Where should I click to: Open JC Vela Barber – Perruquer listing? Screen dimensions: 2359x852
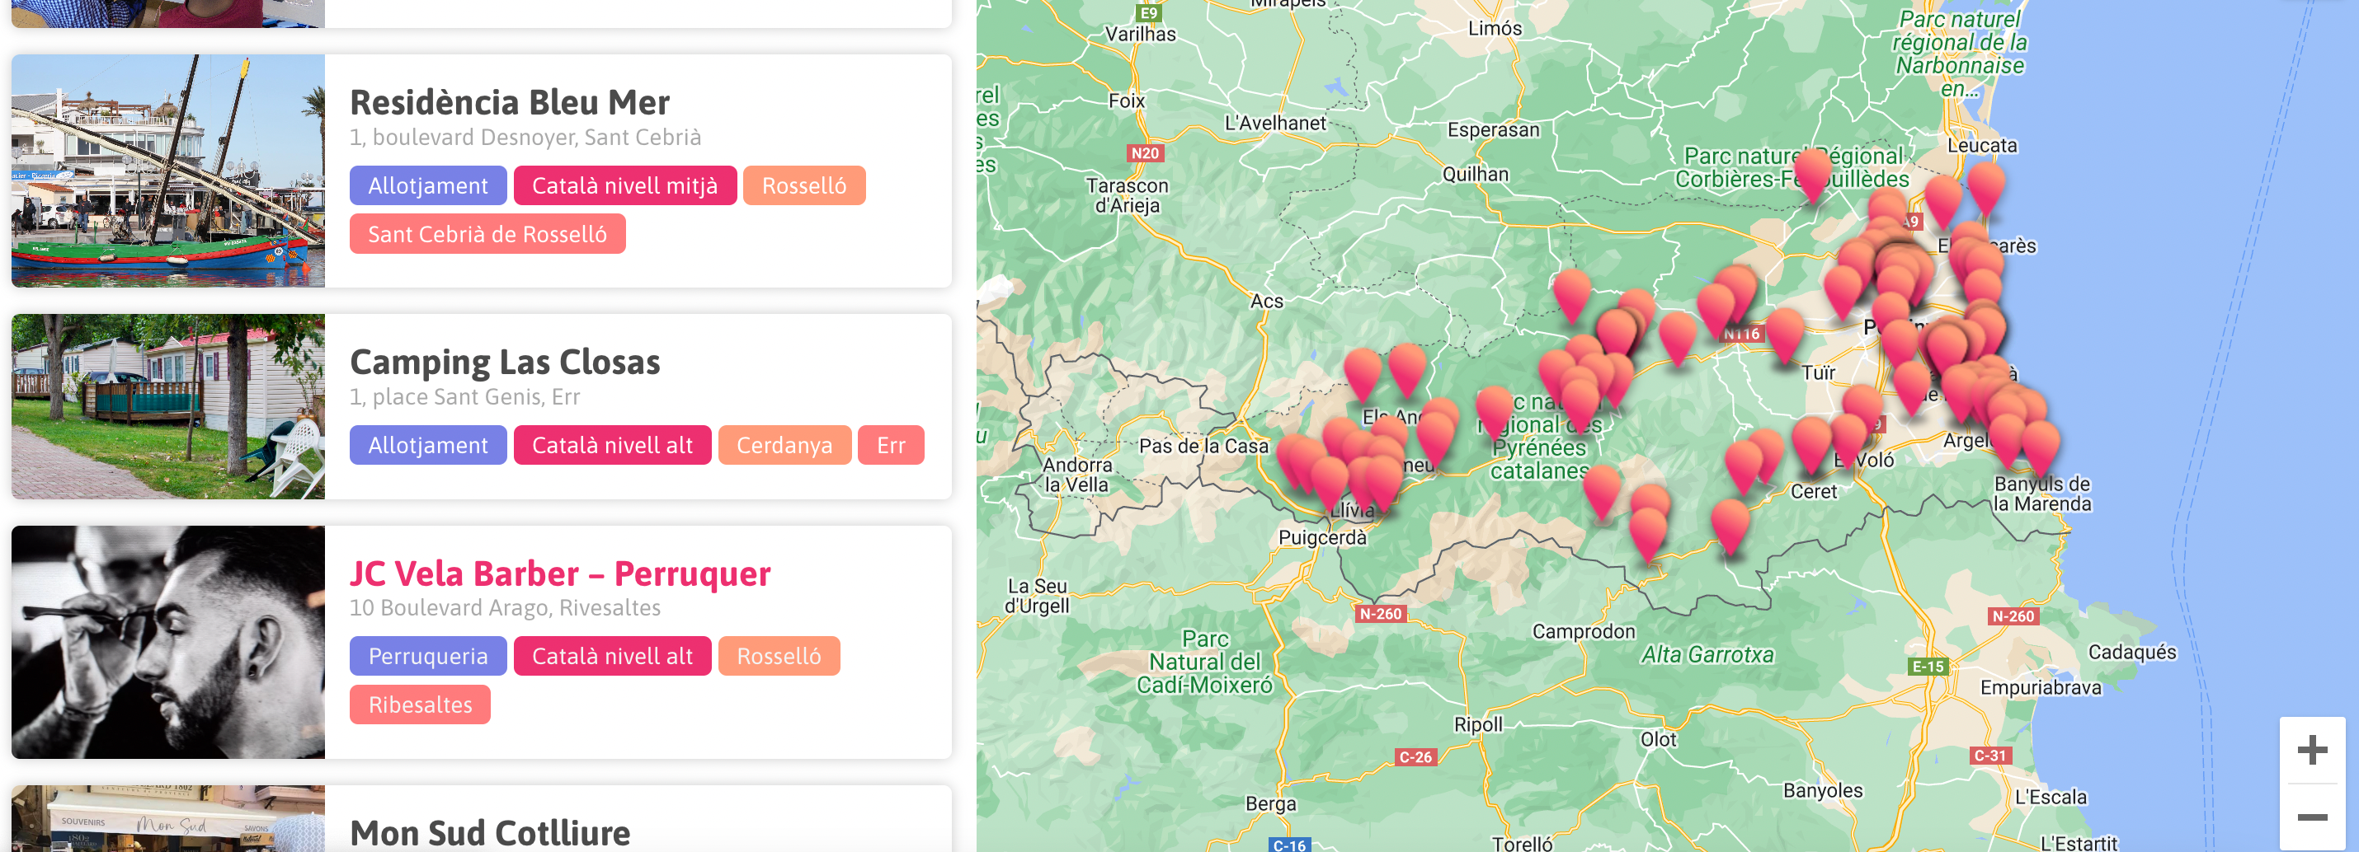(x=559, y=573)
